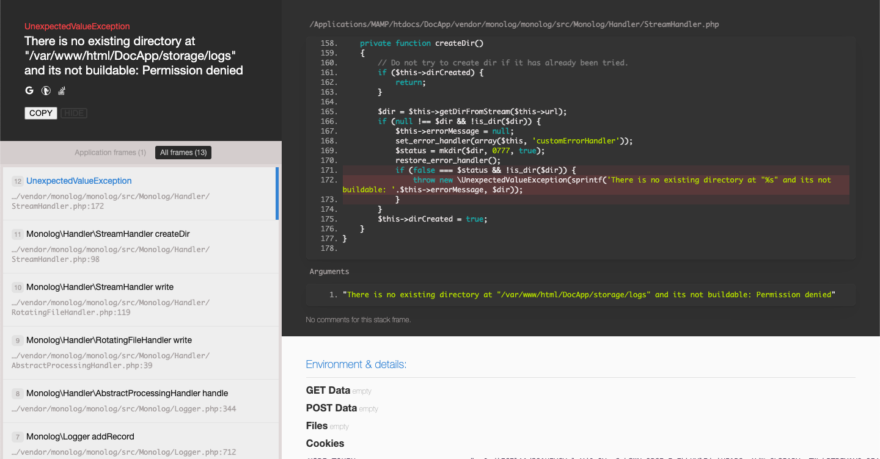This screenshot has width=880, height=459.
Task: Search the error on Google
Action: pyautogui.click(x=29, y=90)
